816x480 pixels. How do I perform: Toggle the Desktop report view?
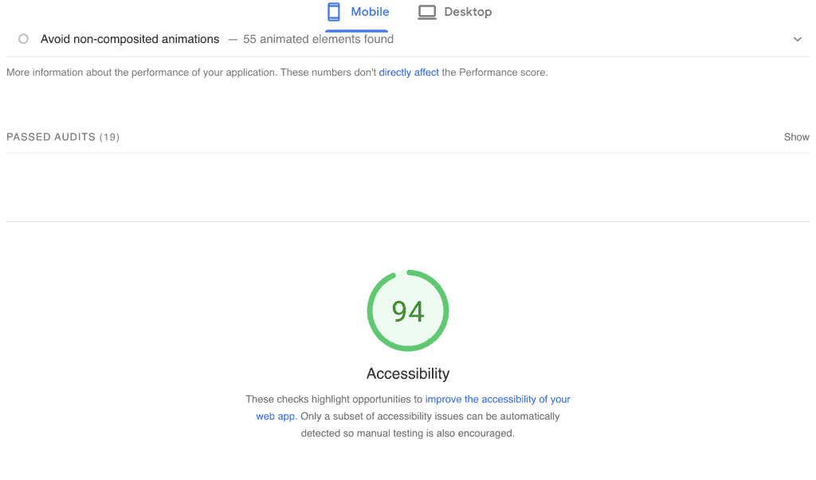[455, 11]
